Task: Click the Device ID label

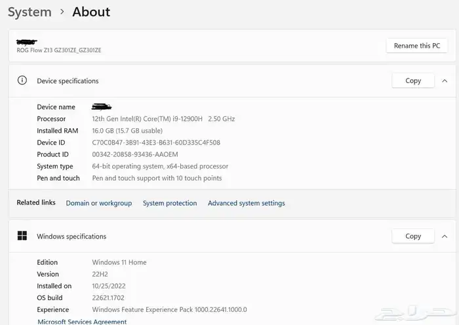Action: 51,143
